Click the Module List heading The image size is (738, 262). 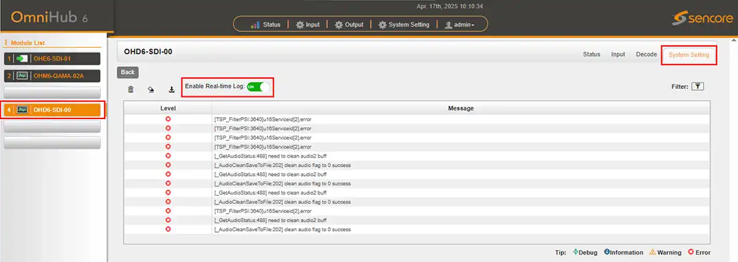29,43
